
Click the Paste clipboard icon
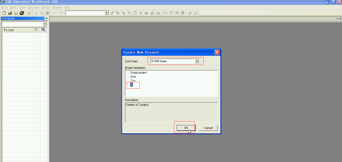[48, 13]
